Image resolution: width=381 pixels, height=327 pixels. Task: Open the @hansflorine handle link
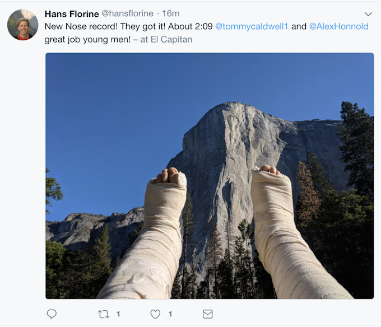pos(127,14)
